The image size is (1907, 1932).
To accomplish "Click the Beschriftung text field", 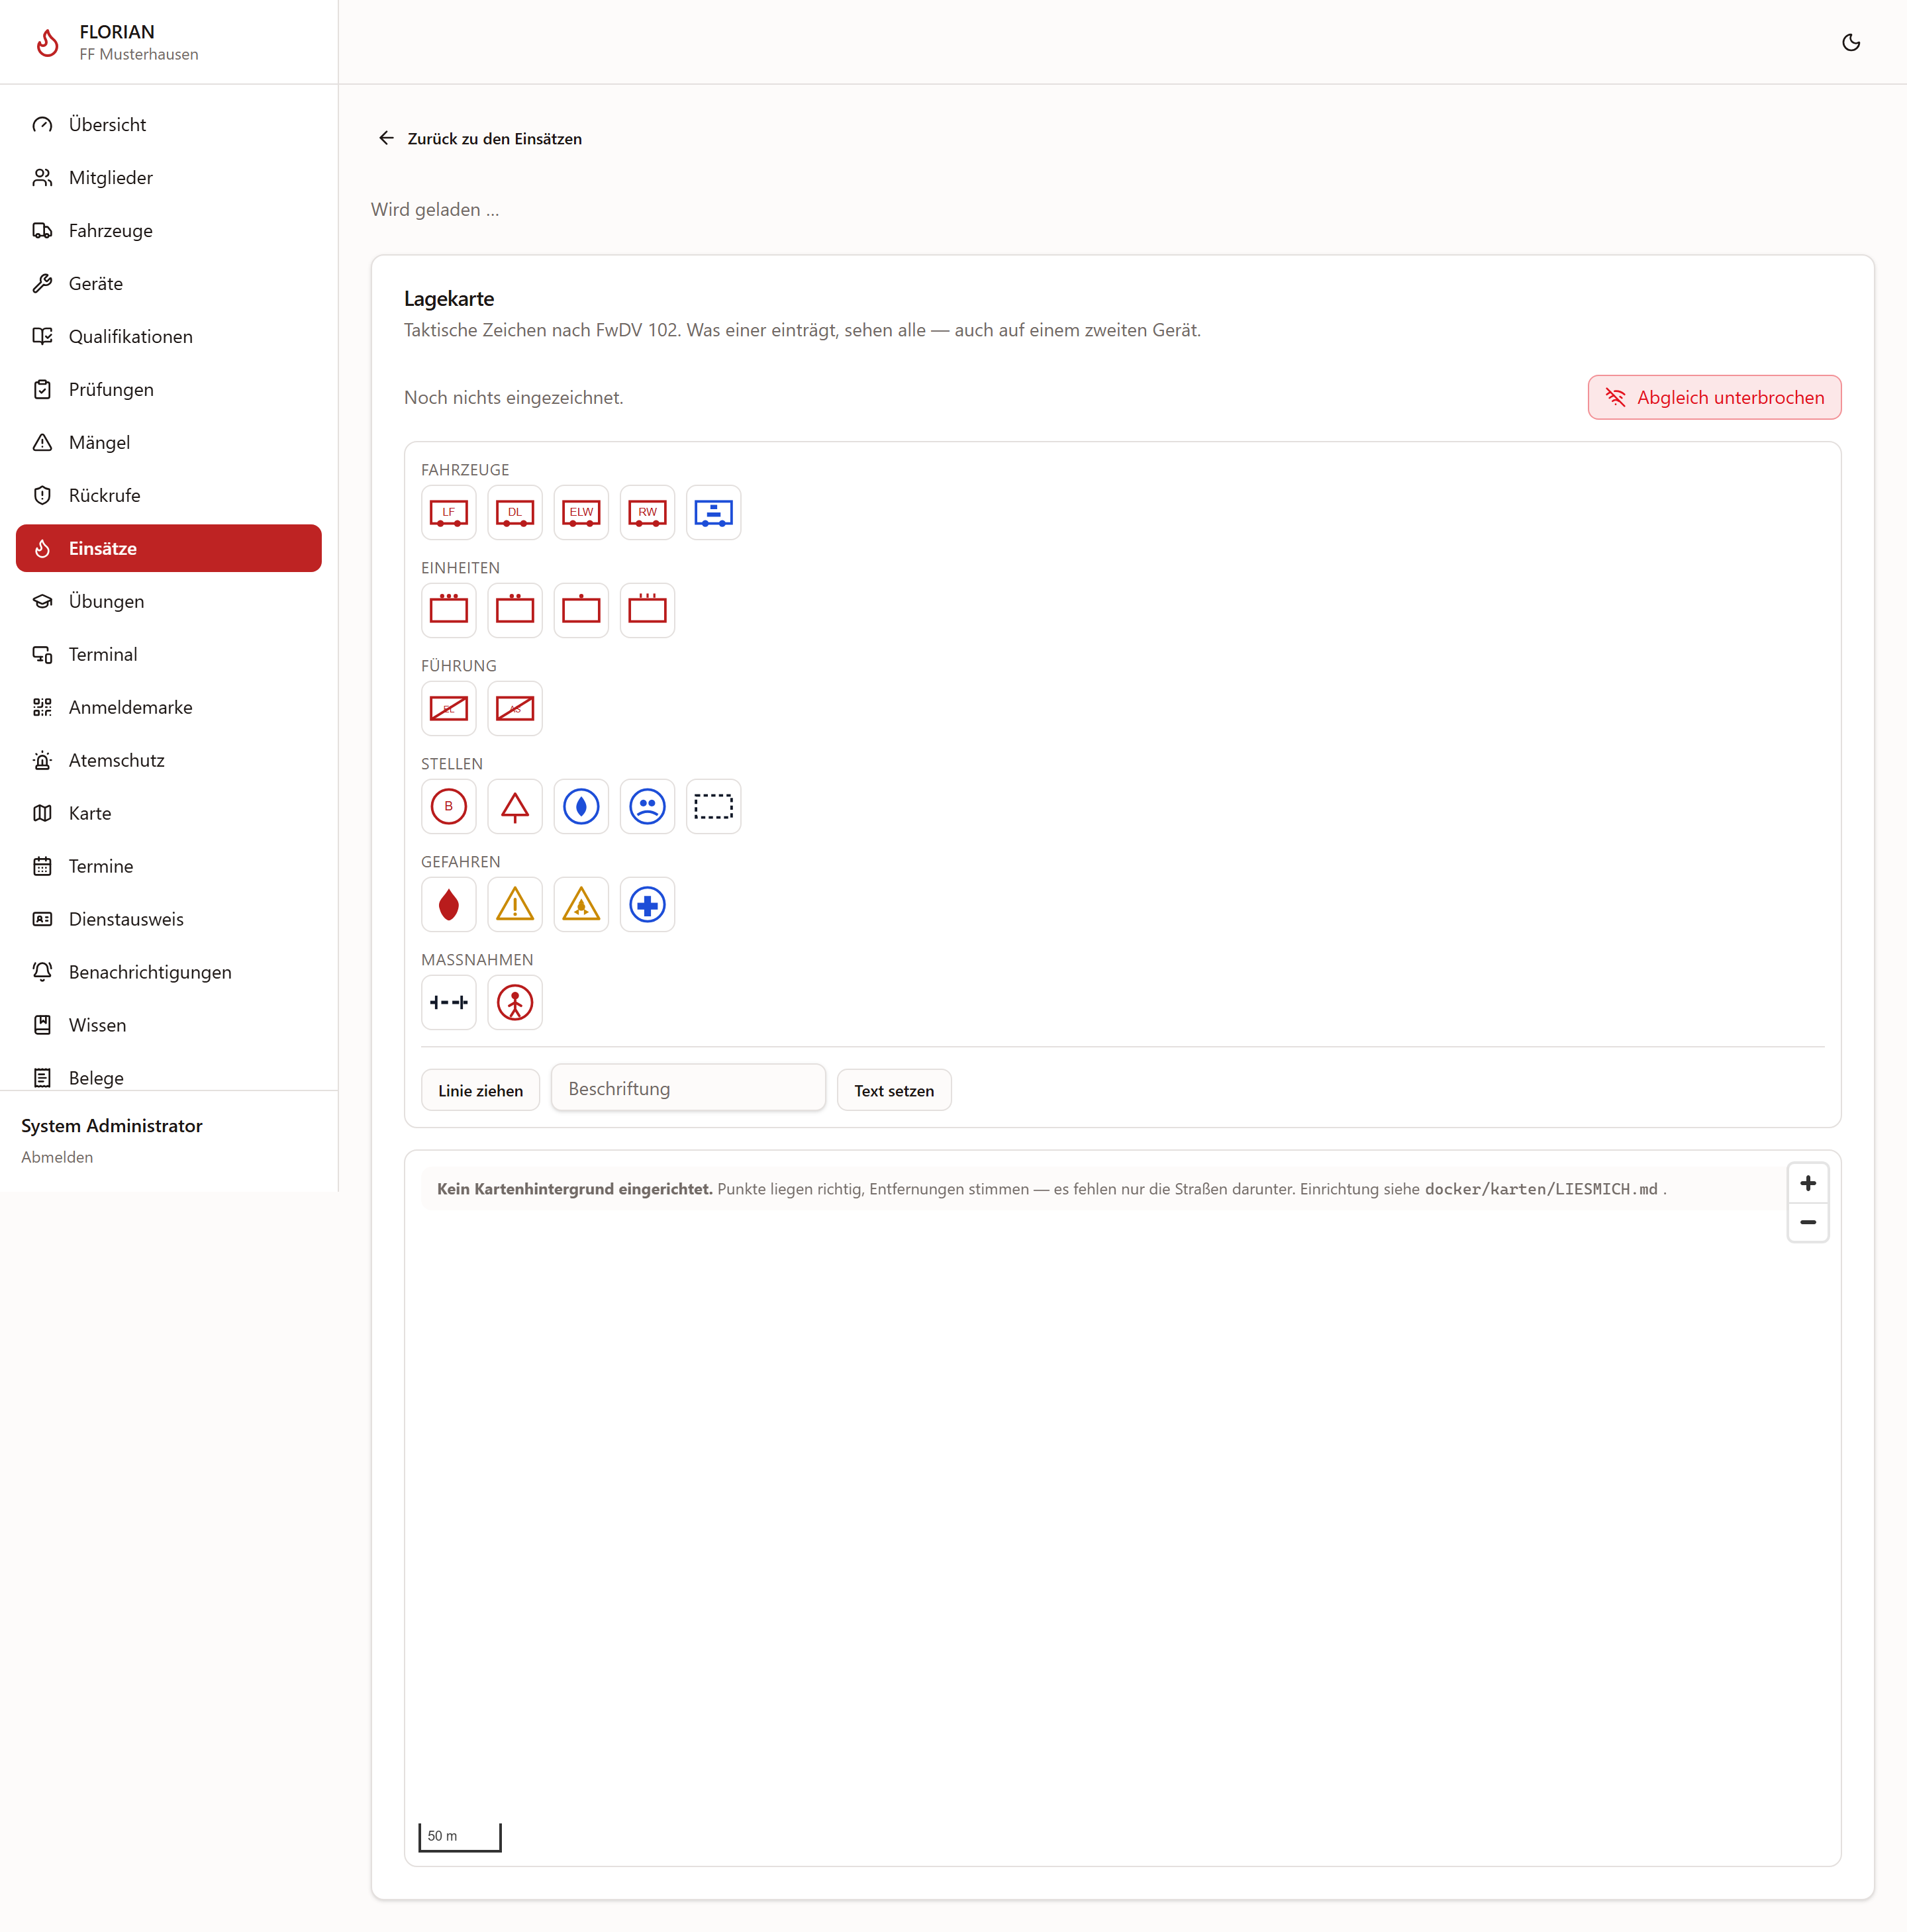I will point(688,1088).
